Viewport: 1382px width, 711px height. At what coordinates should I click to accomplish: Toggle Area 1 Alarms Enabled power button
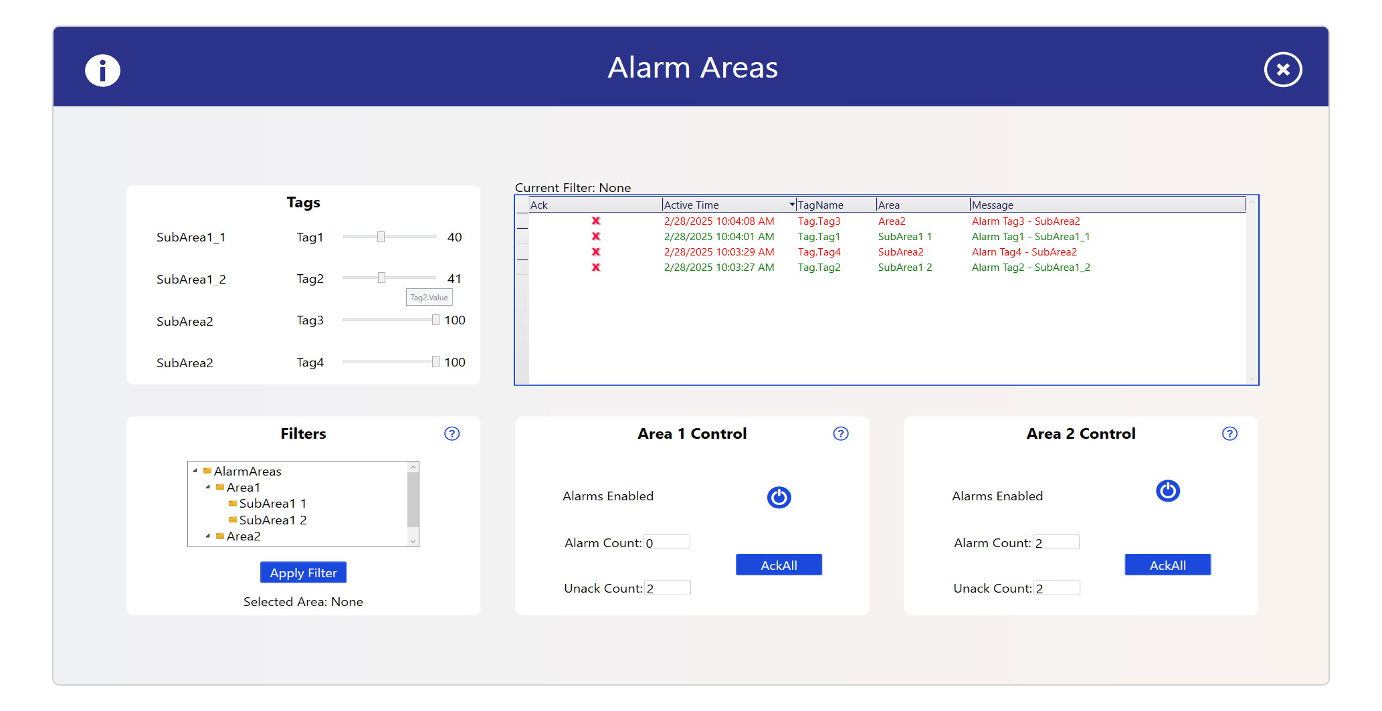click(779, 497)
